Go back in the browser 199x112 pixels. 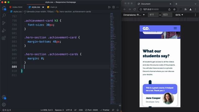click(x=125, y=9)
